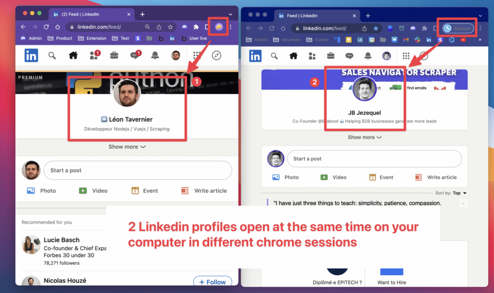Open Mountain bookmark folder in right Chrome
This screenshot has width=494, height=293.
(x=287, y=40)
